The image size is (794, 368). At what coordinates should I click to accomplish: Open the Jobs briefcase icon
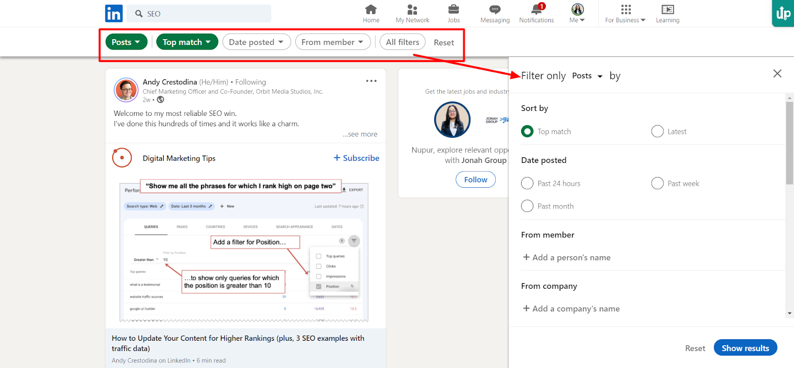point(454,9)
